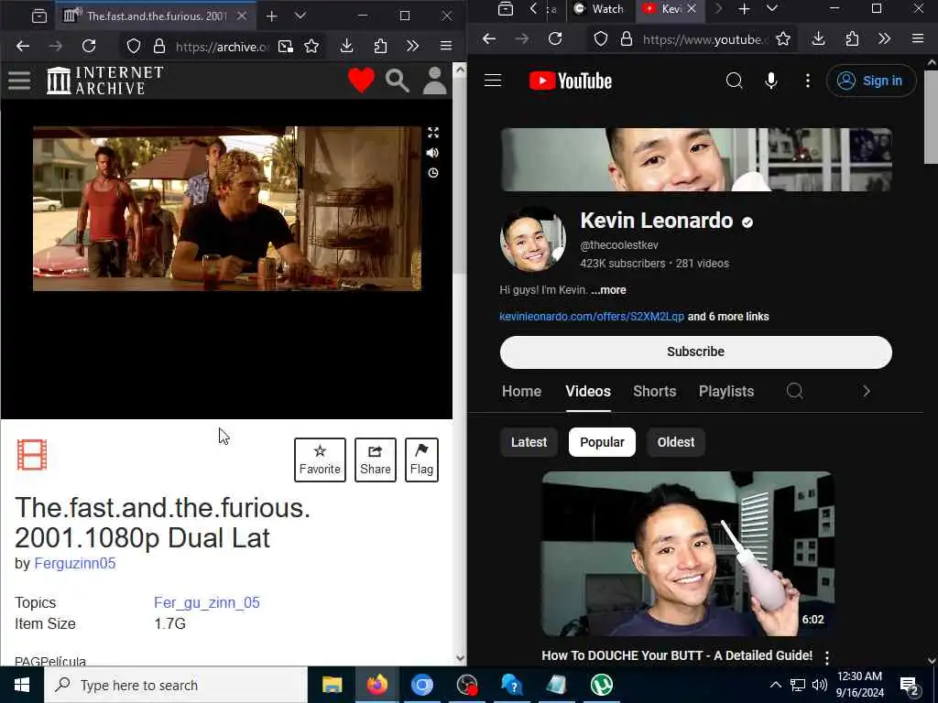Show more channel tabs with right chevron
This screenshot has height=703, width=938.
[867, 392]
